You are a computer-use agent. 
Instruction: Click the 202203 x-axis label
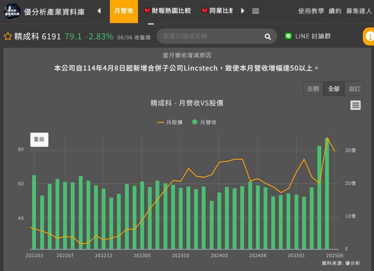click(x=34, y=255)
